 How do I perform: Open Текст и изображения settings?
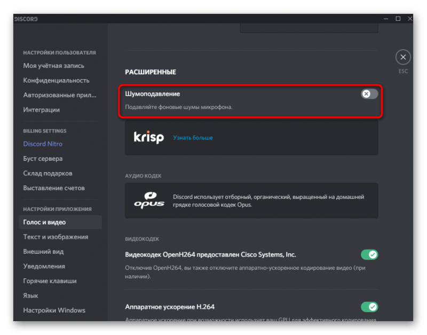(x=56, y=237)
